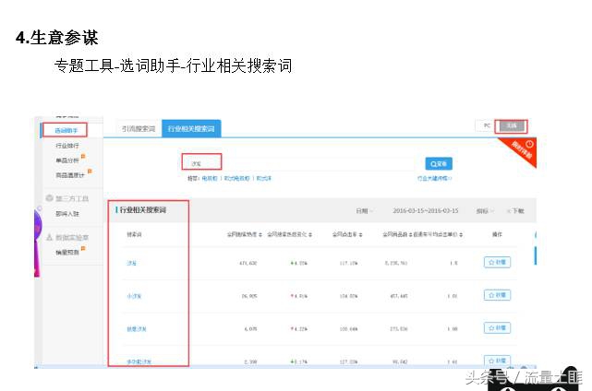Click the 操作 column header
Screen dimensions: 592x391
[497, 234]
